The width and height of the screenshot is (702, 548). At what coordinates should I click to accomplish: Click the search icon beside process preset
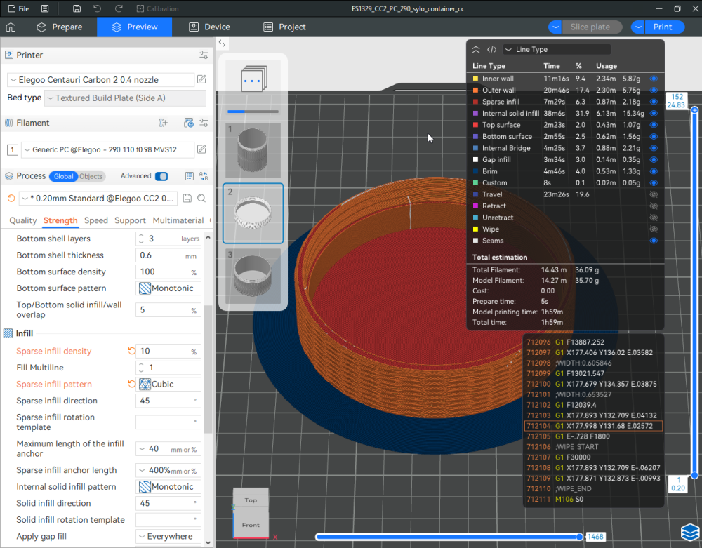click(201, 199)
